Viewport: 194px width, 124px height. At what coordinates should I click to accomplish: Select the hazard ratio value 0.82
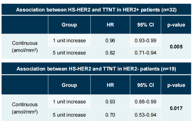tap(110, 53)
